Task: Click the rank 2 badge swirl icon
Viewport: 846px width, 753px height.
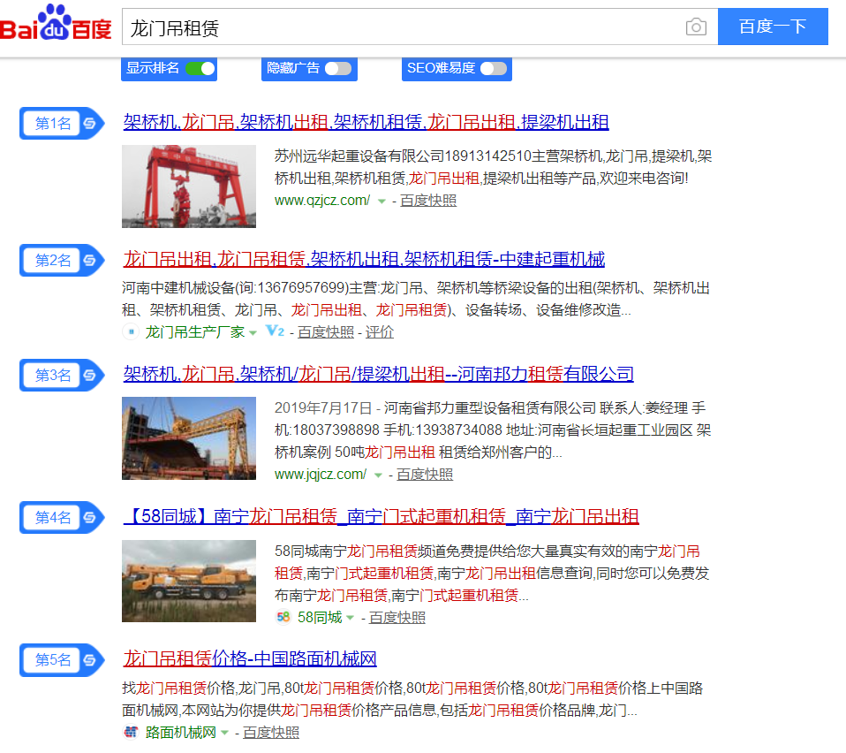Action: point(90,260)
